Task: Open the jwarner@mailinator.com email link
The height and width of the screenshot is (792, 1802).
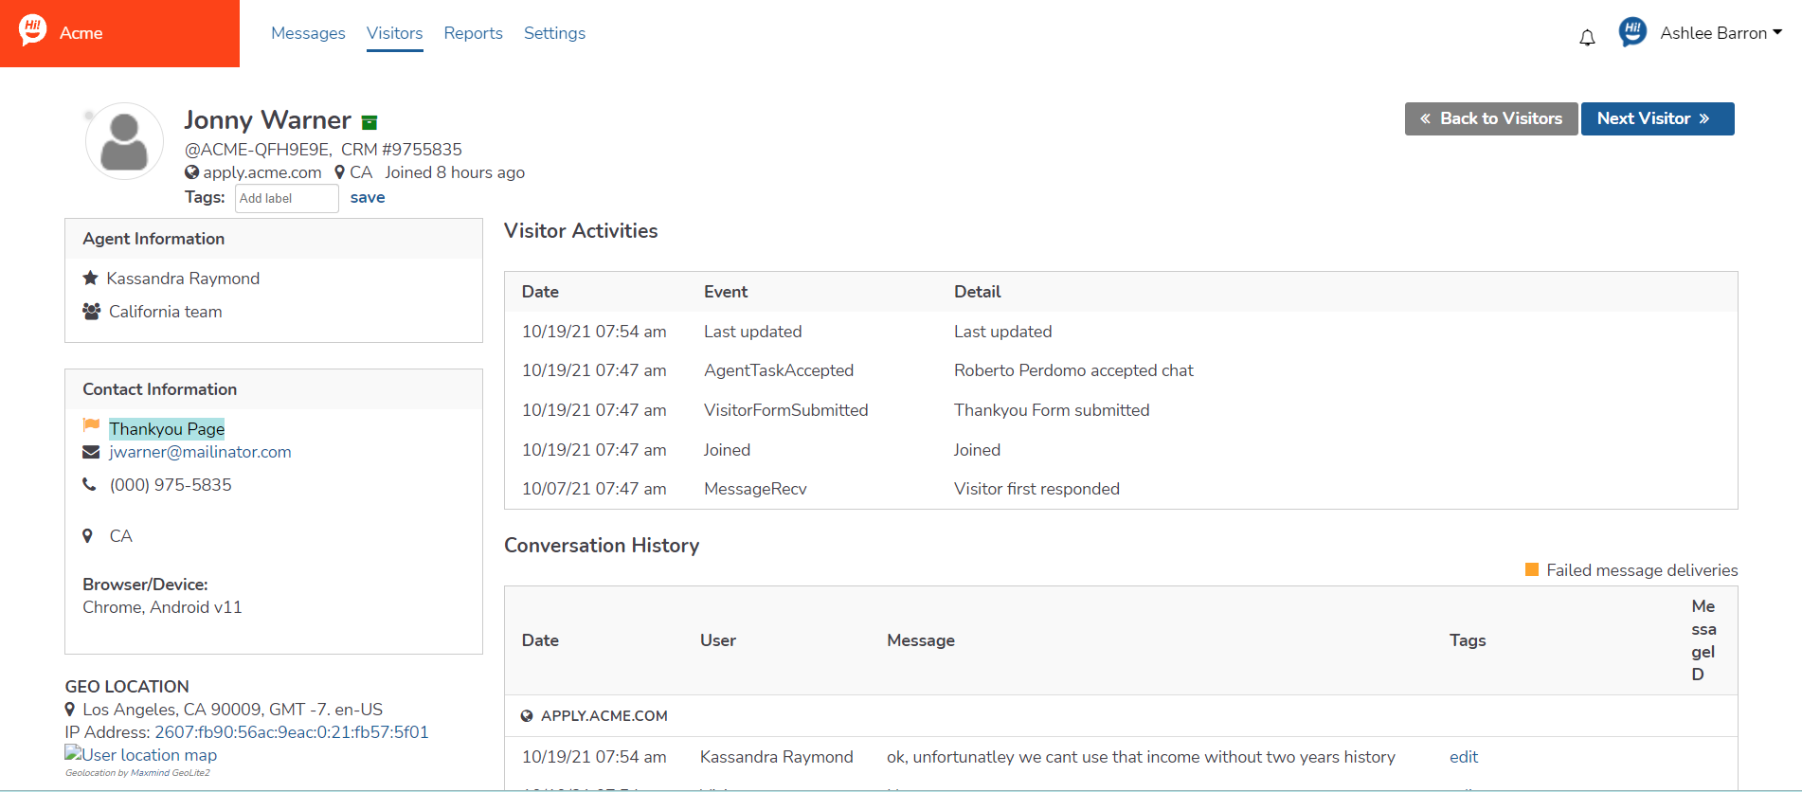Action: 200,452
